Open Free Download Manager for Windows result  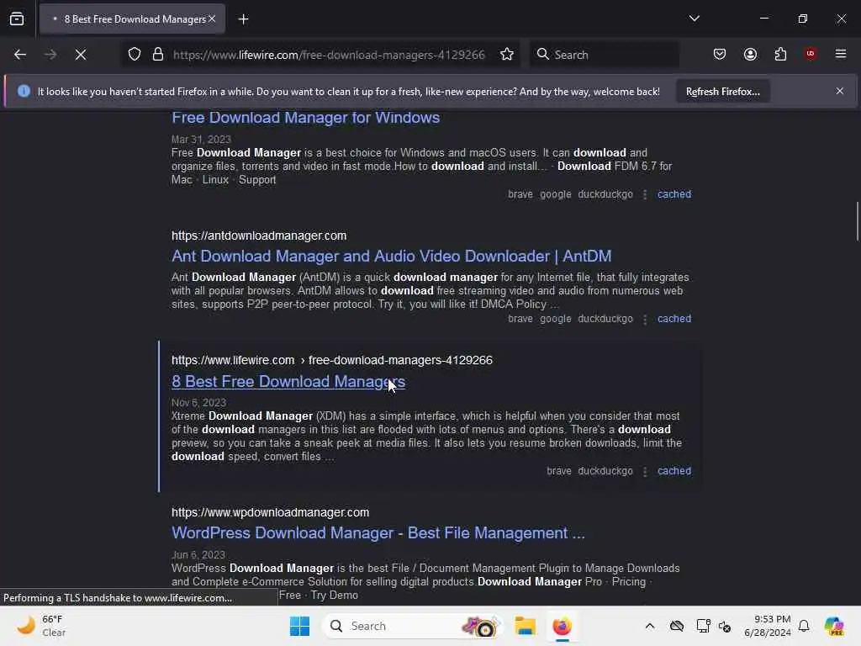point(305,118)
